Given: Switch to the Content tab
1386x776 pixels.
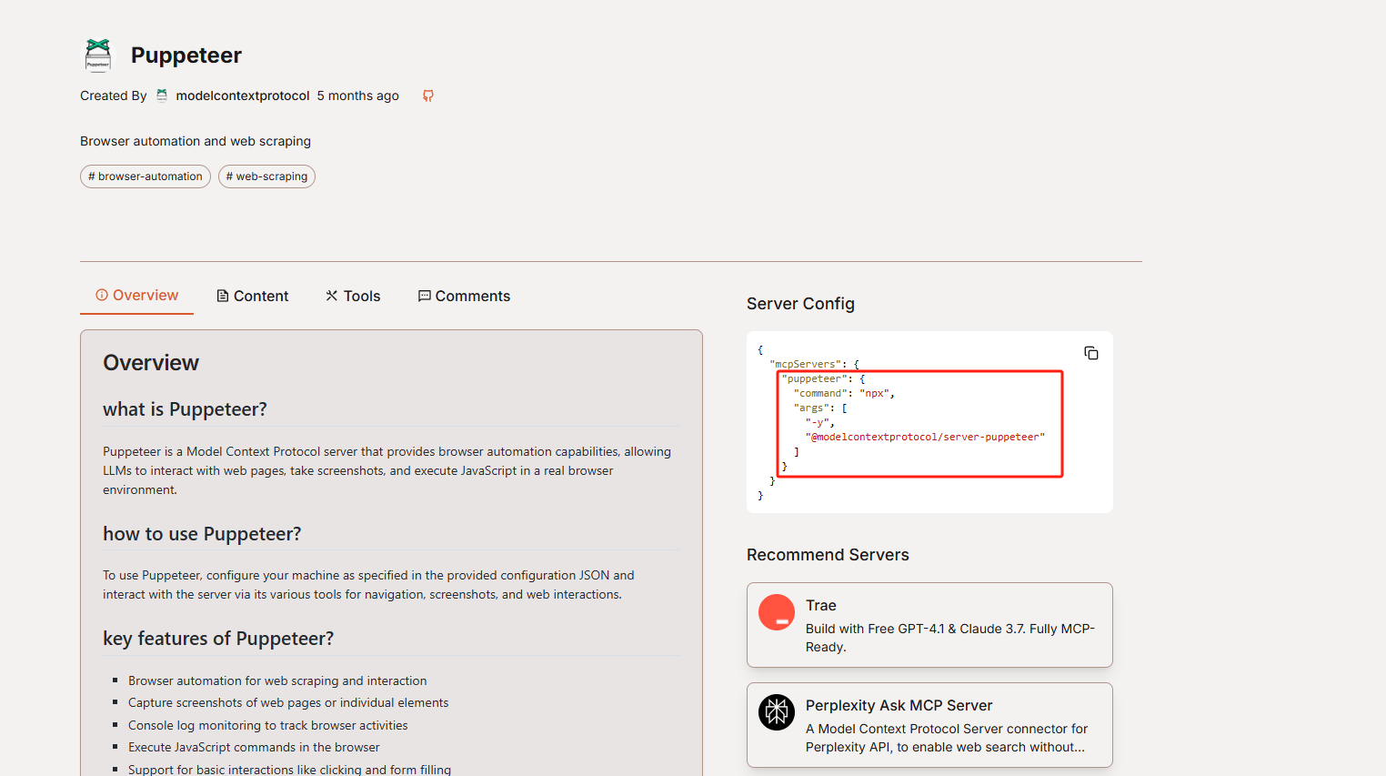Looking at the screenshot, I should click(252, 297).
